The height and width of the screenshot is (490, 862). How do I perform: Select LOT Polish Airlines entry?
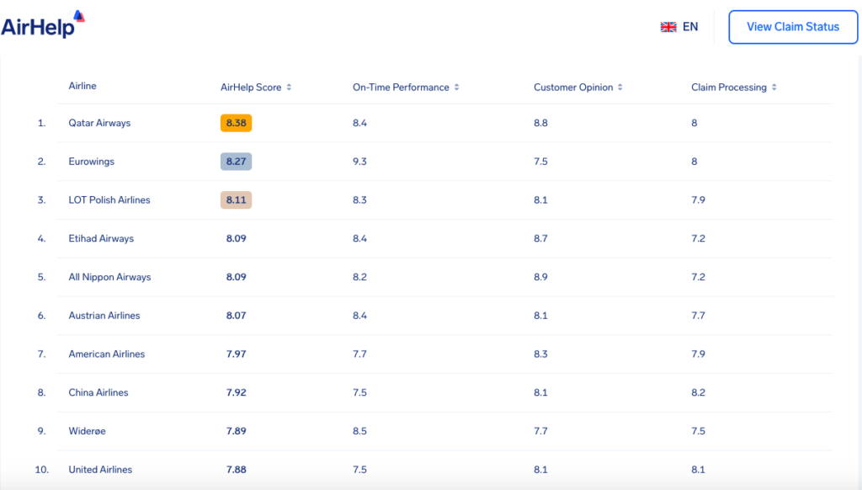(109, 200)
